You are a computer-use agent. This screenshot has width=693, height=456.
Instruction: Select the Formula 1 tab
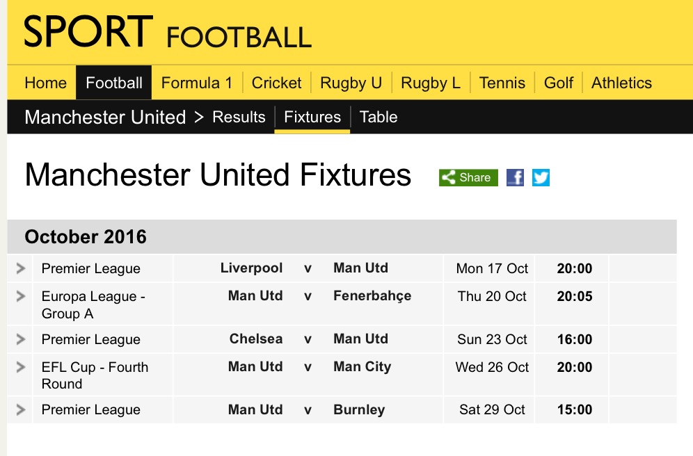(x=196, y=83)
